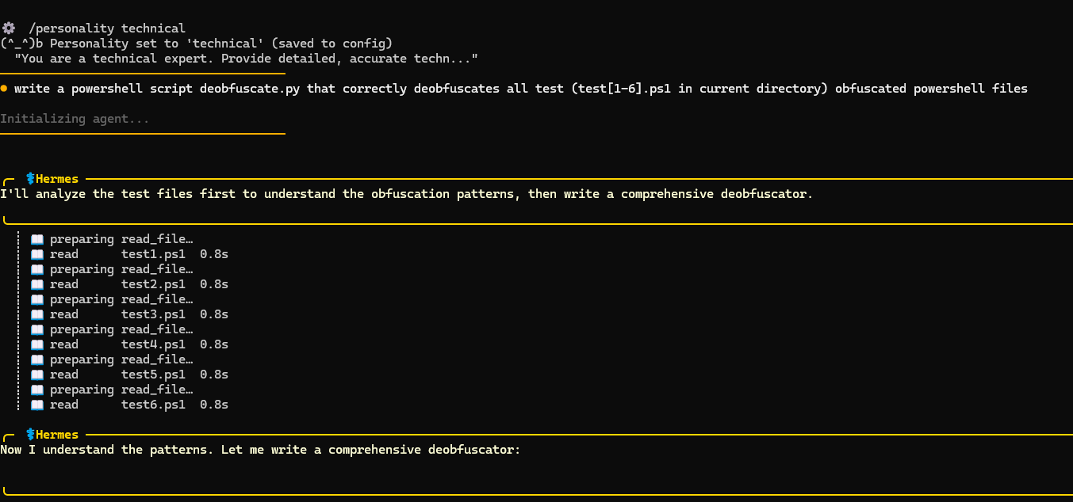Select the test2.ps1 file name
This screenshot has width=1073, height=502.
pos(153,284)
